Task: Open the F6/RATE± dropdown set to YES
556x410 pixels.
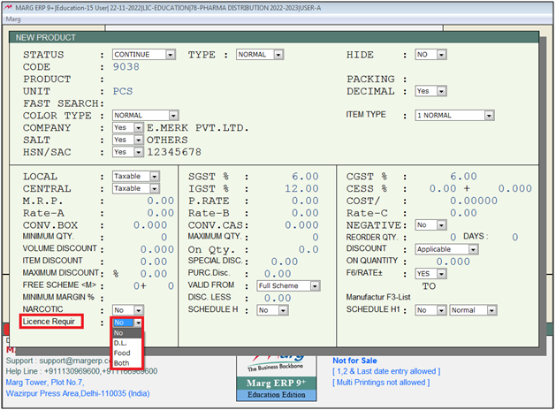Action: (x=430, y=274)
